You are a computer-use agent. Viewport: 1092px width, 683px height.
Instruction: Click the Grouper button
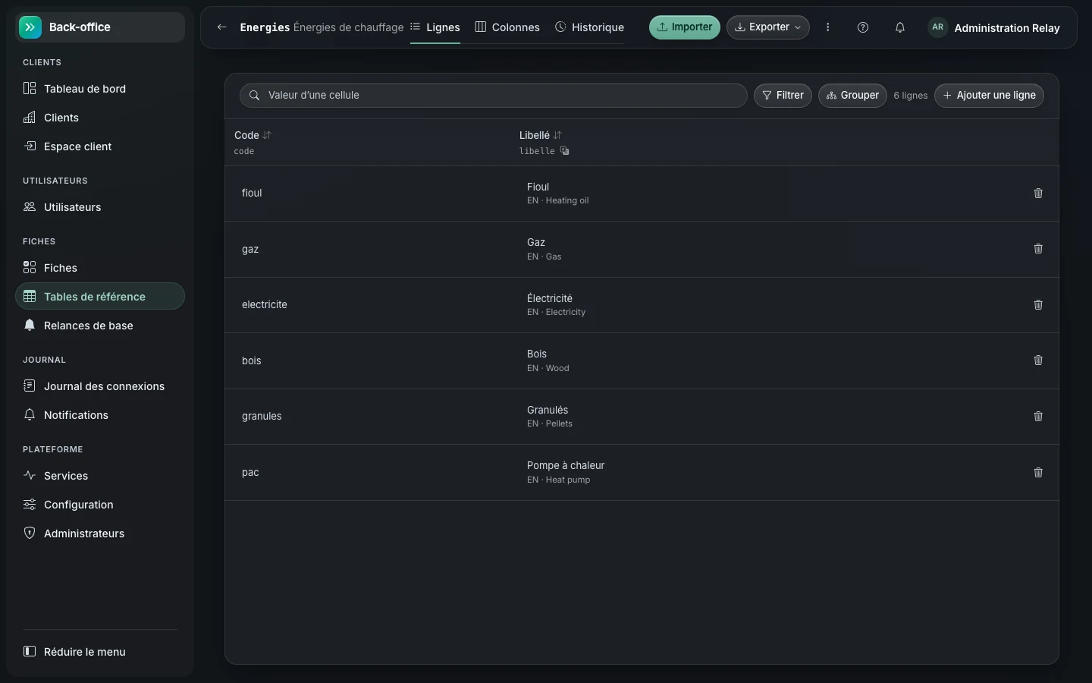tap(852, 96)
